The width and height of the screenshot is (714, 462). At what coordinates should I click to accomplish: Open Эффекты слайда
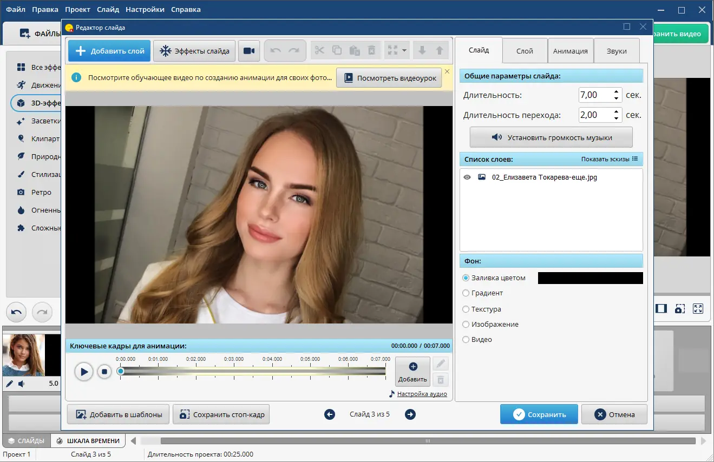point(195,51)
